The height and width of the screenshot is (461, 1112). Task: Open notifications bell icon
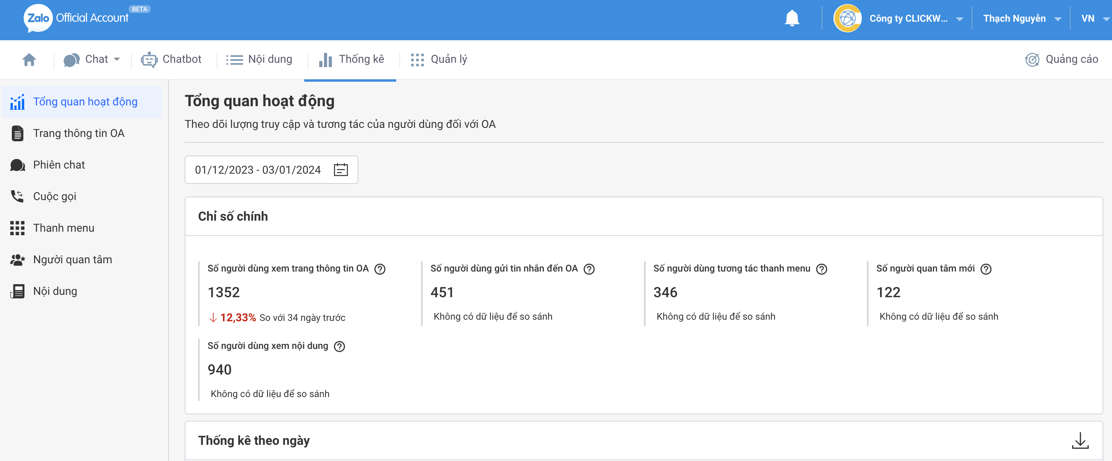click(792, 19)
